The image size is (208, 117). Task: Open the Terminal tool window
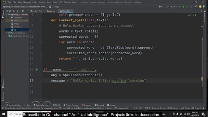pyautogui.click(x=99, y=105)
